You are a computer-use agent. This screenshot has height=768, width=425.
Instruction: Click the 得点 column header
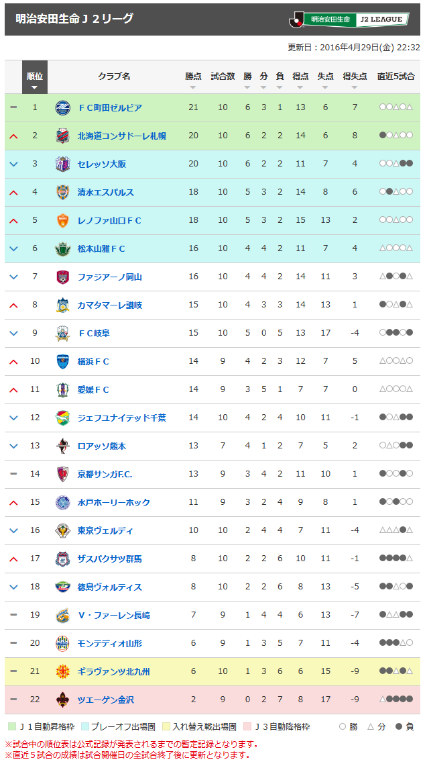pyautogui.click(x=300, y=76)
